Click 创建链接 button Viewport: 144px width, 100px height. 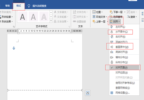pos(80,21)
